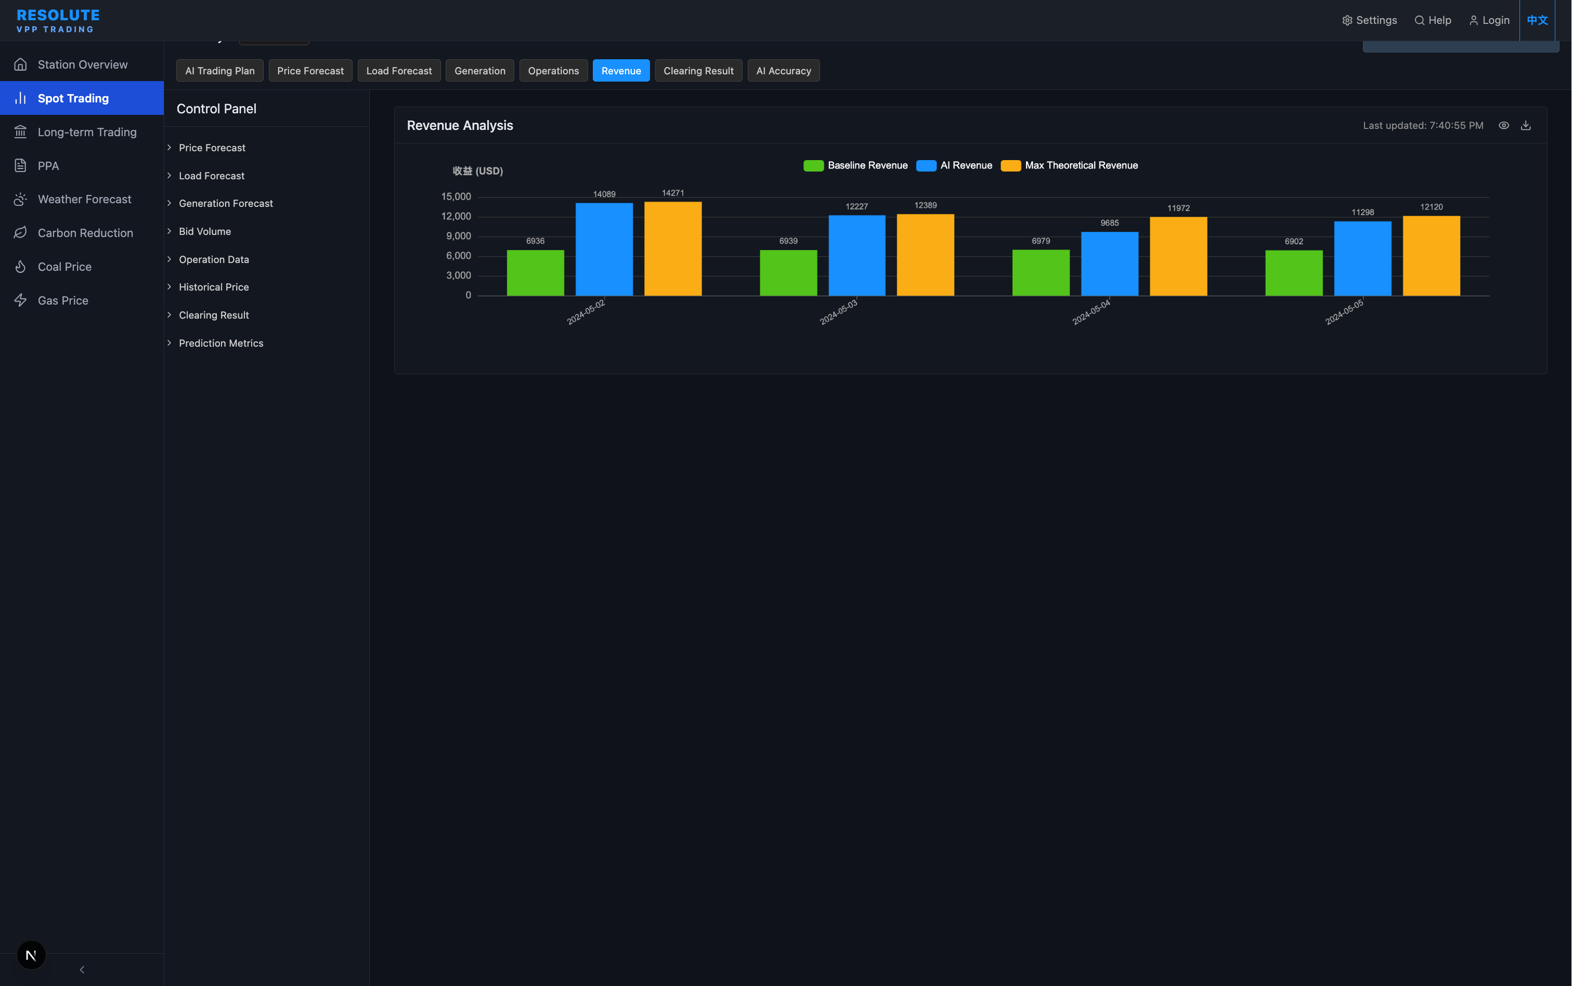Click the Next.js N badge icon
1572x986 pixels.
pyautogui.click(x=31, y=955)
